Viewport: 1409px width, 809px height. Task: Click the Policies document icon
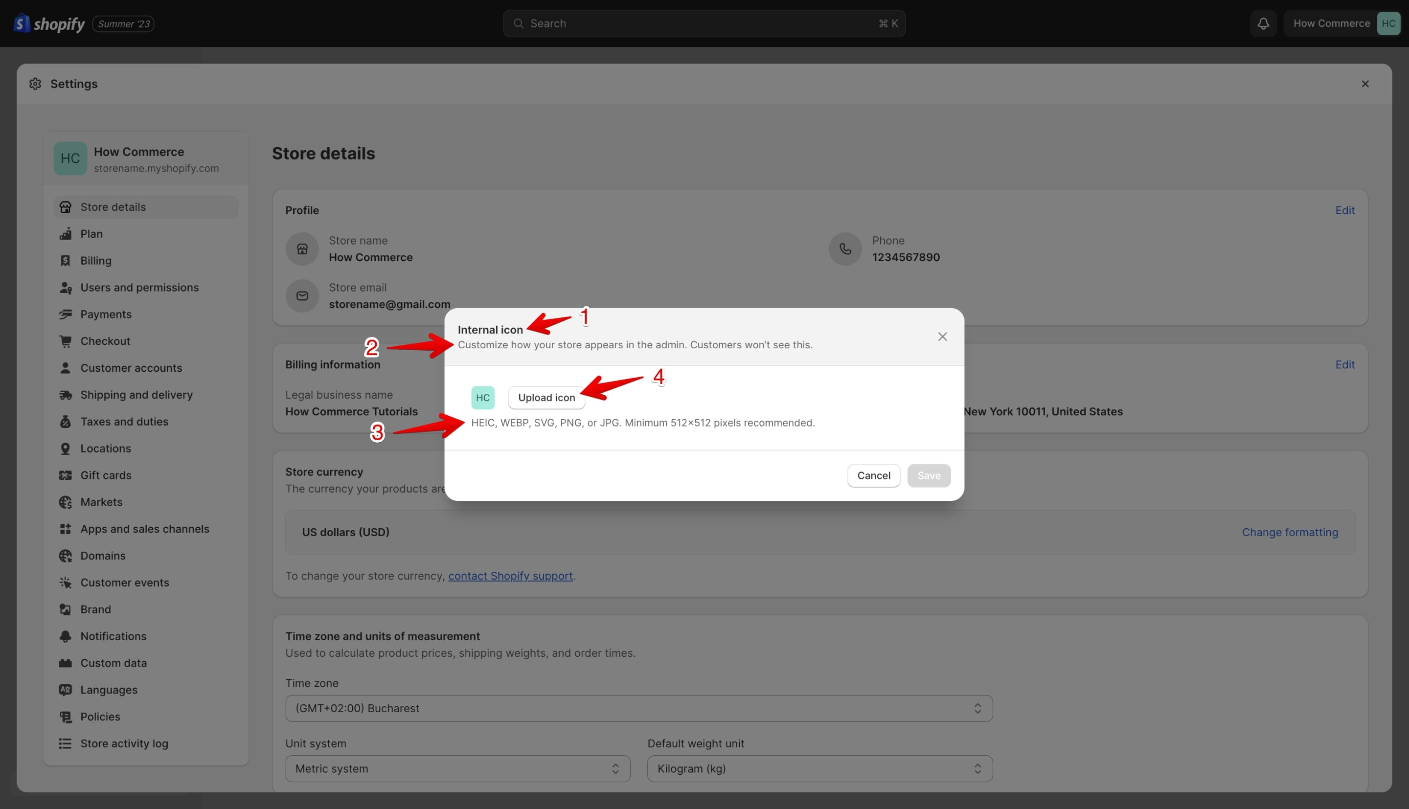(65, 717)
